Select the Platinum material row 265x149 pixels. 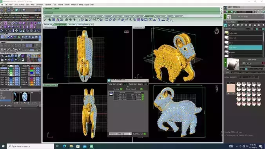243,53
